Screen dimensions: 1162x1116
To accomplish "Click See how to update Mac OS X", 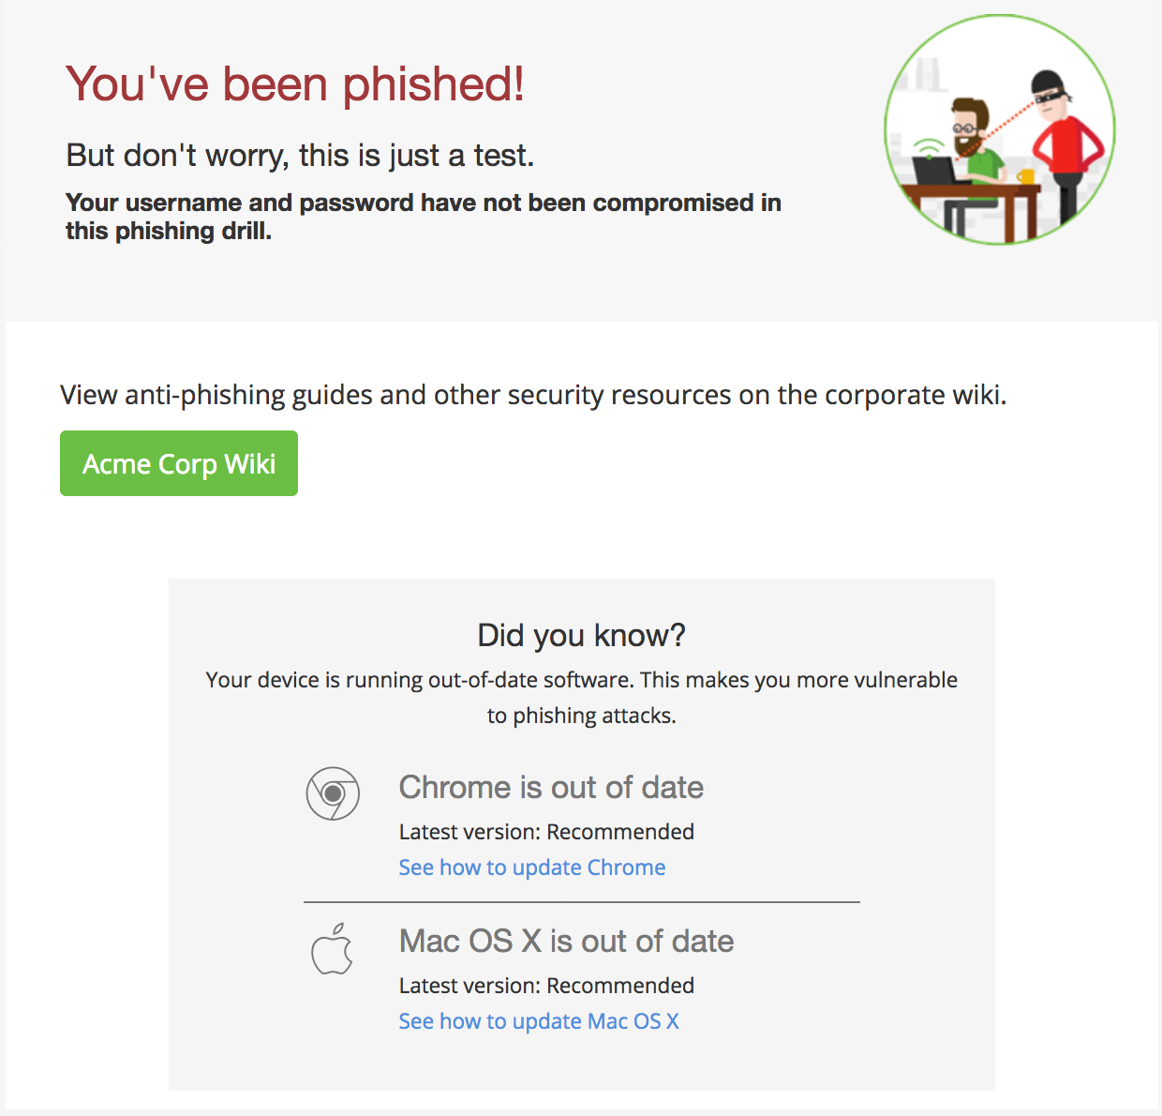I will (539, 1020).
